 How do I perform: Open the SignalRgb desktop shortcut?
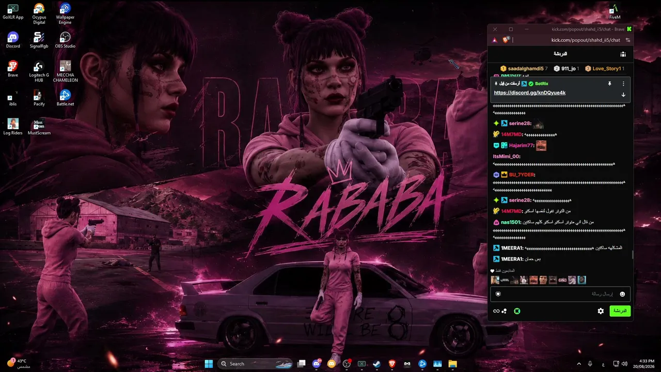click(39, 40)
